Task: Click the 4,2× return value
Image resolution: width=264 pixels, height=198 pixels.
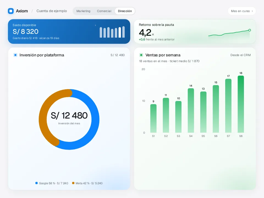Action: pyautogui.click(x=146, y=32)
